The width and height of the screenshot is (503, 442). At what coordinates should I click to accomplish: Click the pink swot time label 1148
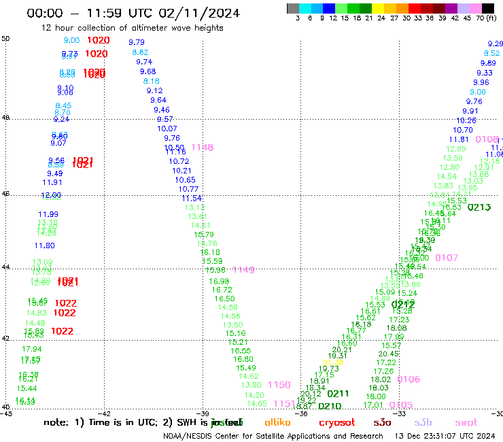(x=203, y=148)
